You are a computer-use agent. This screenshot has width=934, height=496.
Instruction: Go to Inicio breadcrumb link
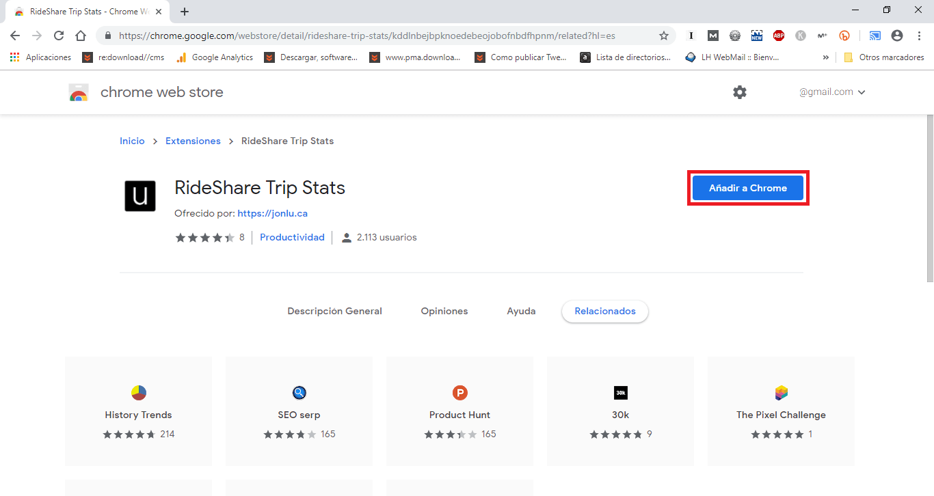pos(132,141)
